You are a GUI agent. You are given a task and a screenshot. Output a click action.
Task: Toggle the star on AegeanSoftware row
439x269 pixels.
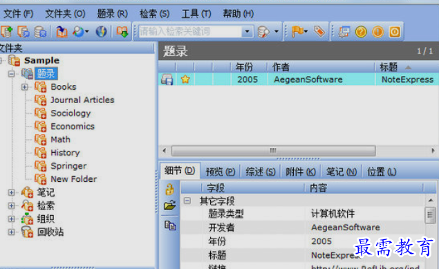(x=185, y=80)
